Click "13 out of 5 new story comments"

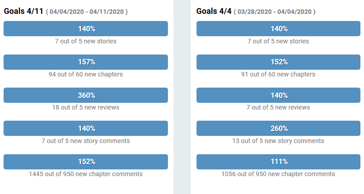(x=278, y=141)
